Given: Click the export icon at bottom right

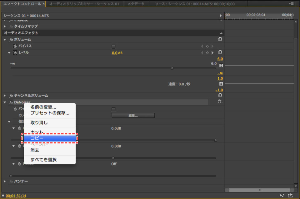Looking at the screenshot, I should point(290,196).
